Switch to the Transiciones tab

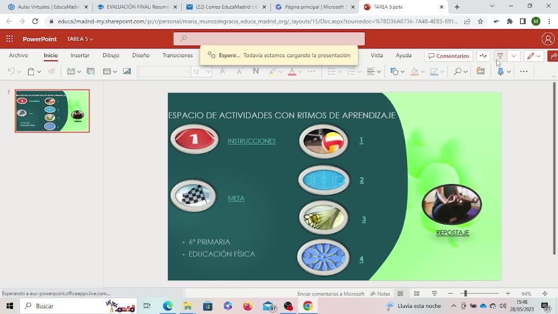click(x=178, y=56)
